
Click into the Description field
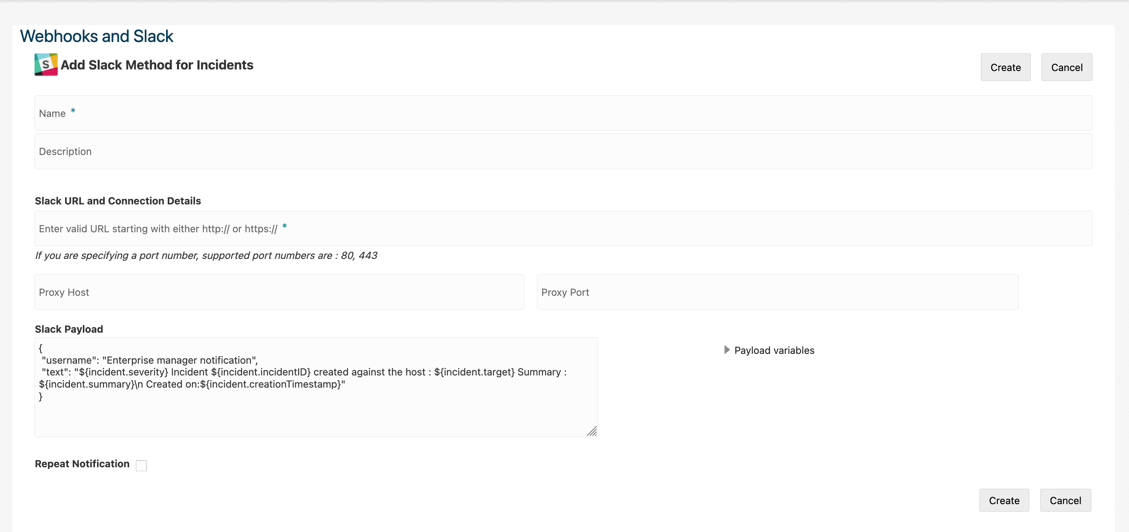coord(563,151)
